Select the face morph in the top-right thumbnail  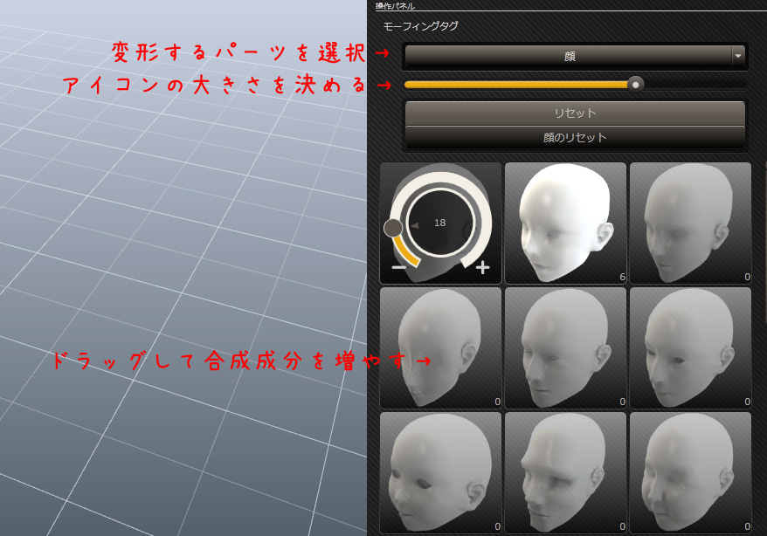click(x=690, y=223)
